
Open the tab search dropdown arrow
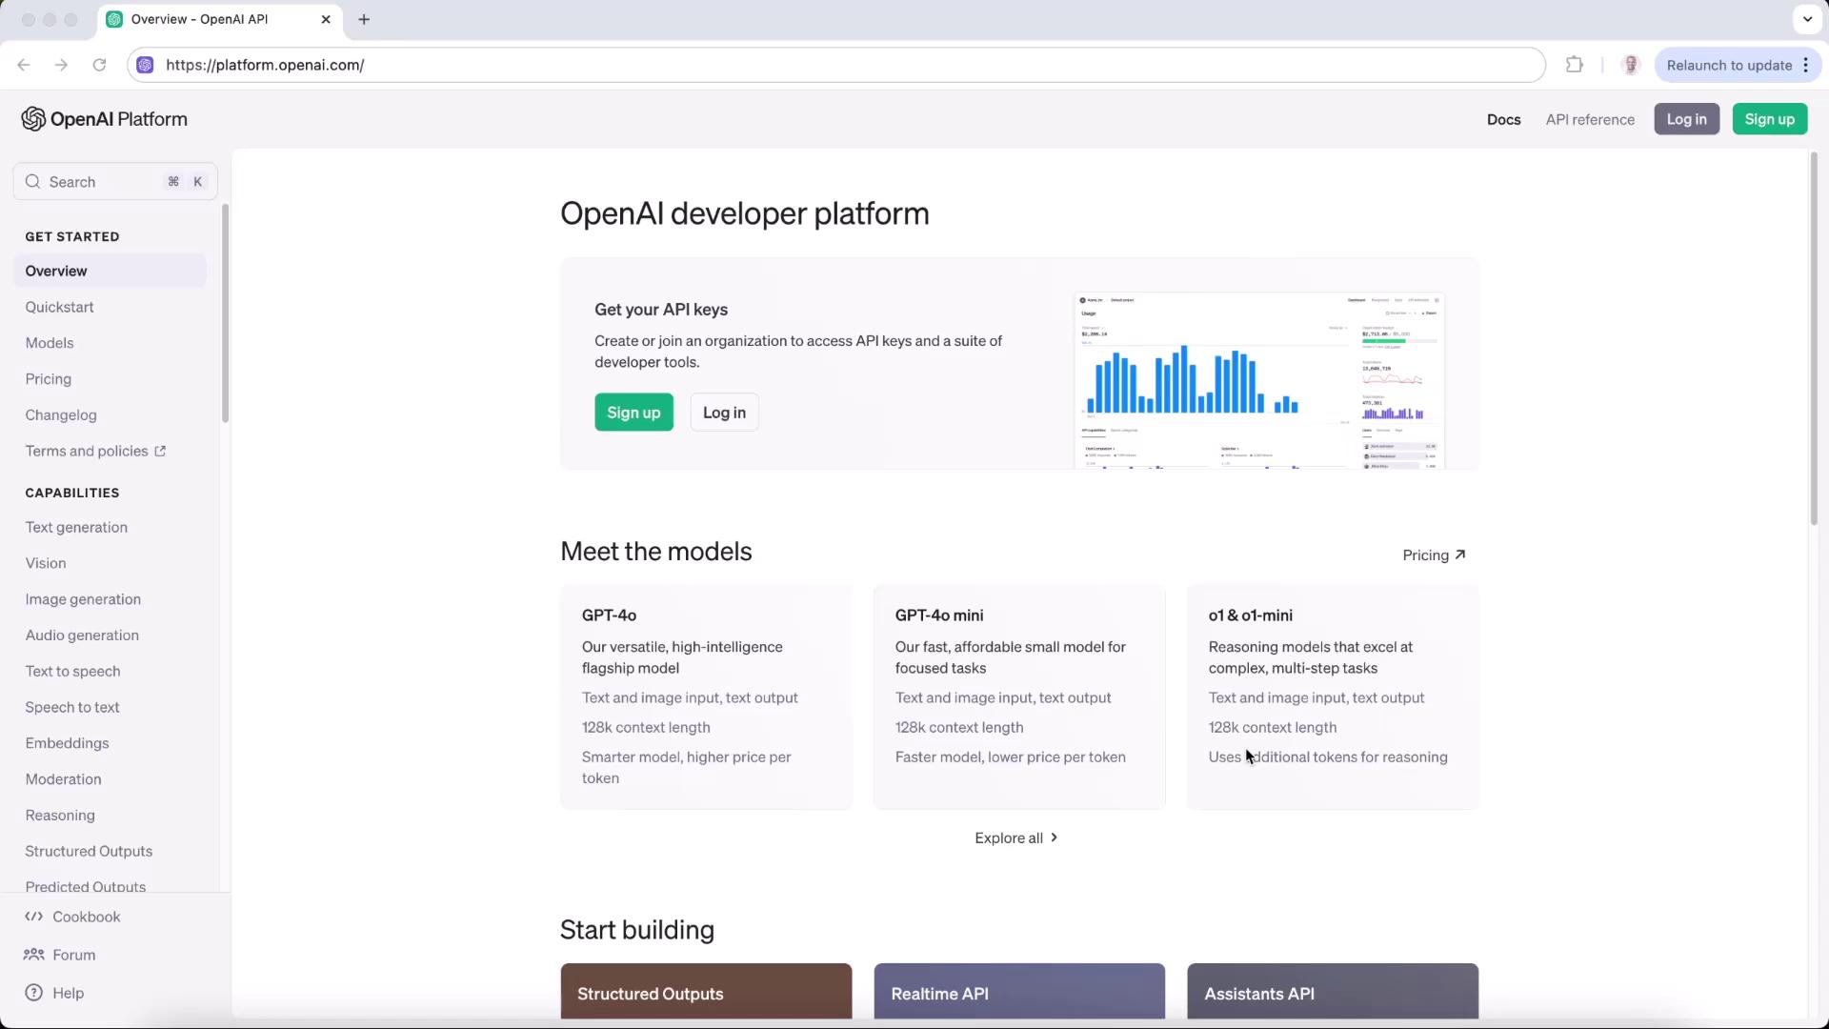pos(1807,19)
